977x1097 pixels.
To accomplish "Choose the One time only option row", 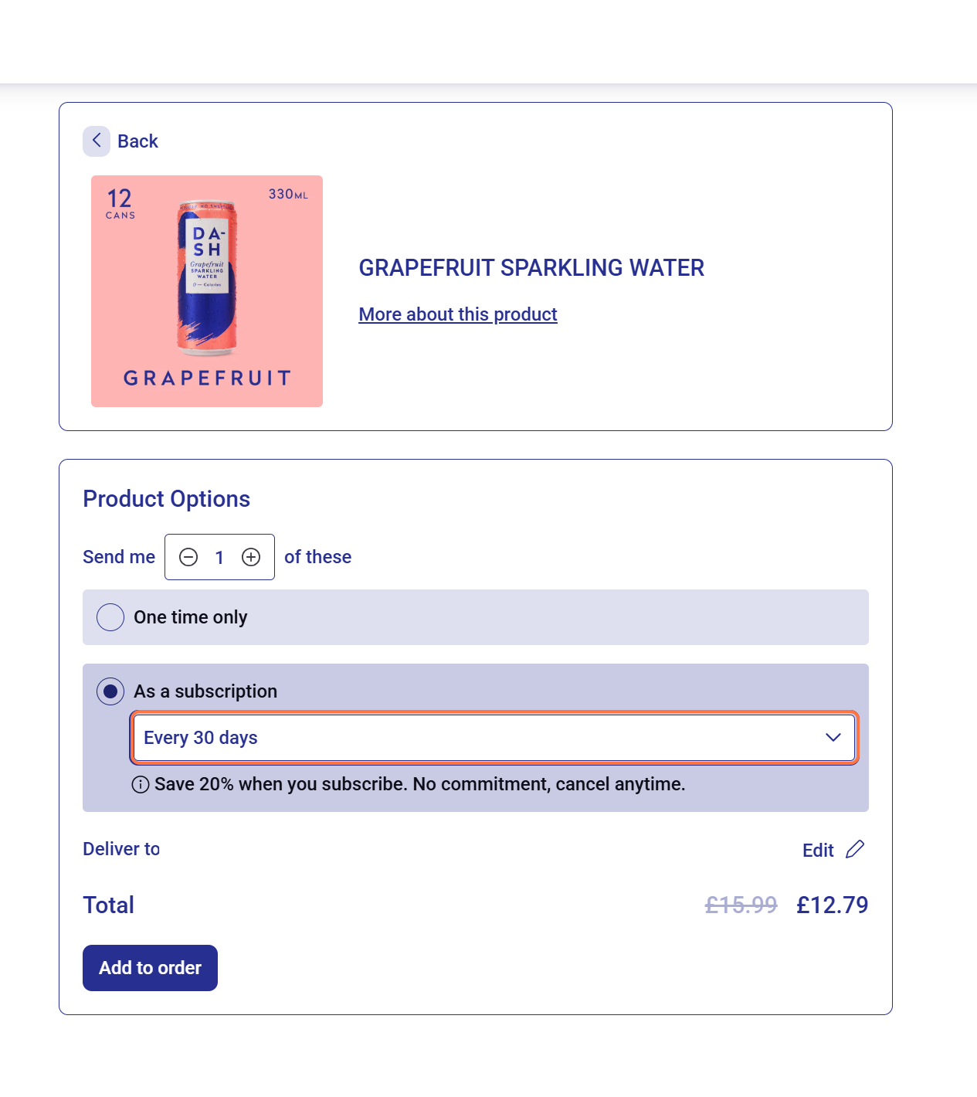I will 476,617.
